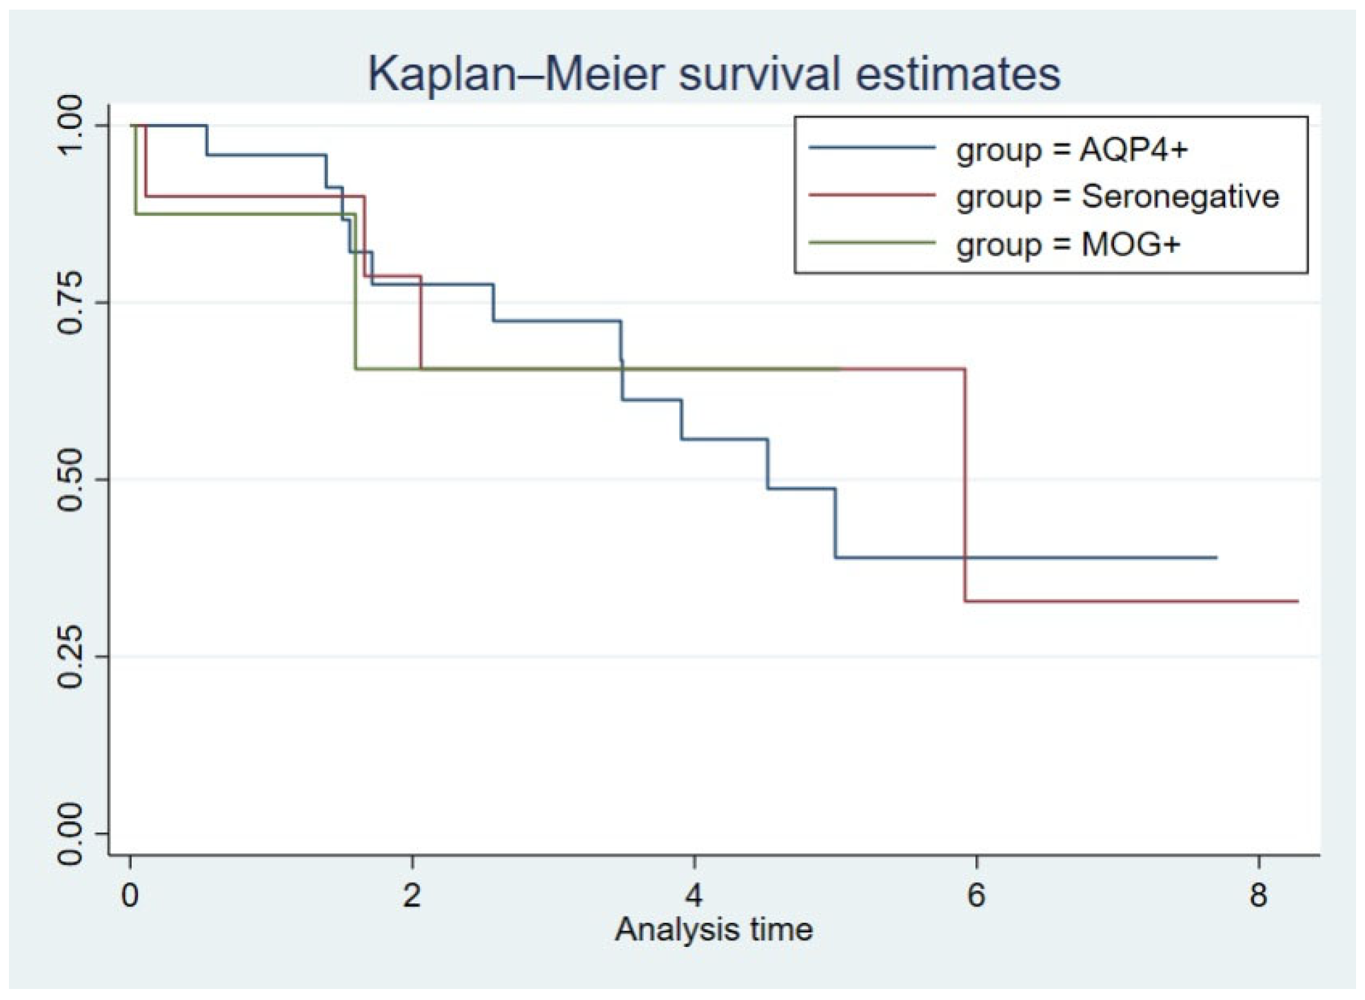
Task: Select the 'Analysis time' x-axis title
Action: tap(714, 930)
